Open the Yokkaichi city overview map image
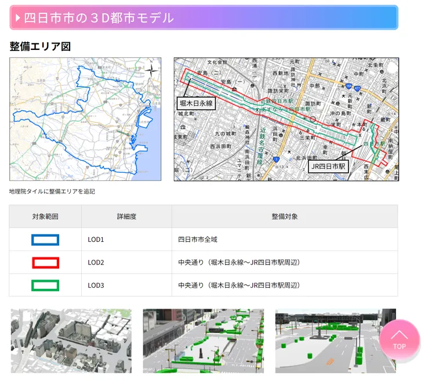 [x=85, y=119]
